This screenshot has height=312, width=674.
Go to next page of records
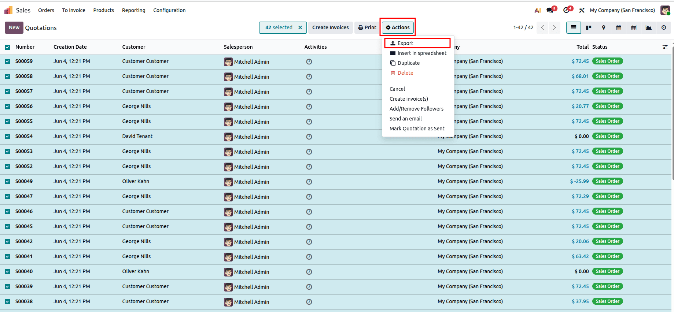click(555, 27)
